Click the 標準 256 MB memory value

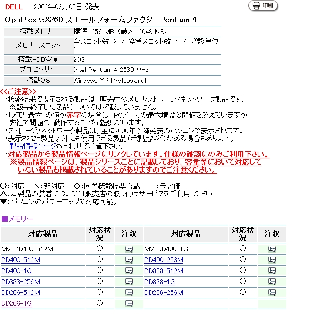pos(120,32)
